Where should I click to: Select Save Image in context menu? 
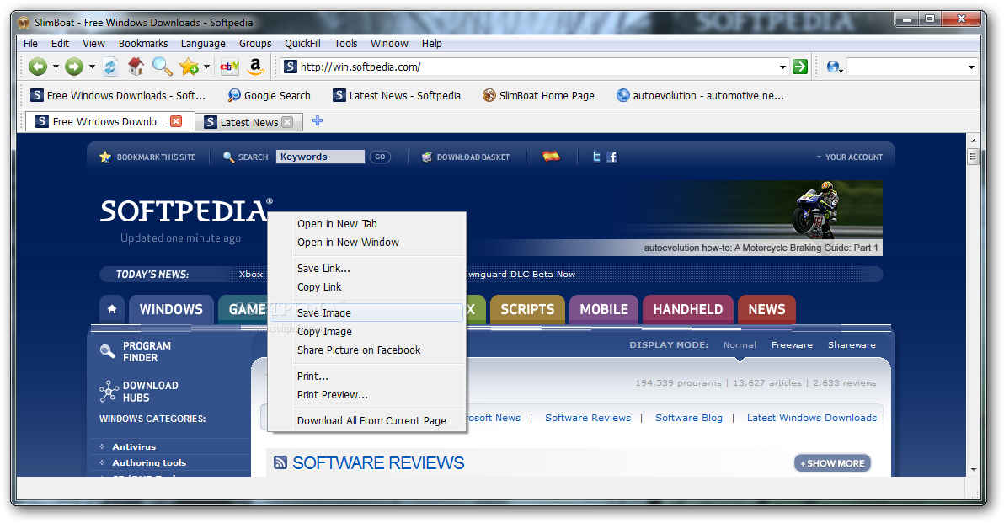pos(366,312)
